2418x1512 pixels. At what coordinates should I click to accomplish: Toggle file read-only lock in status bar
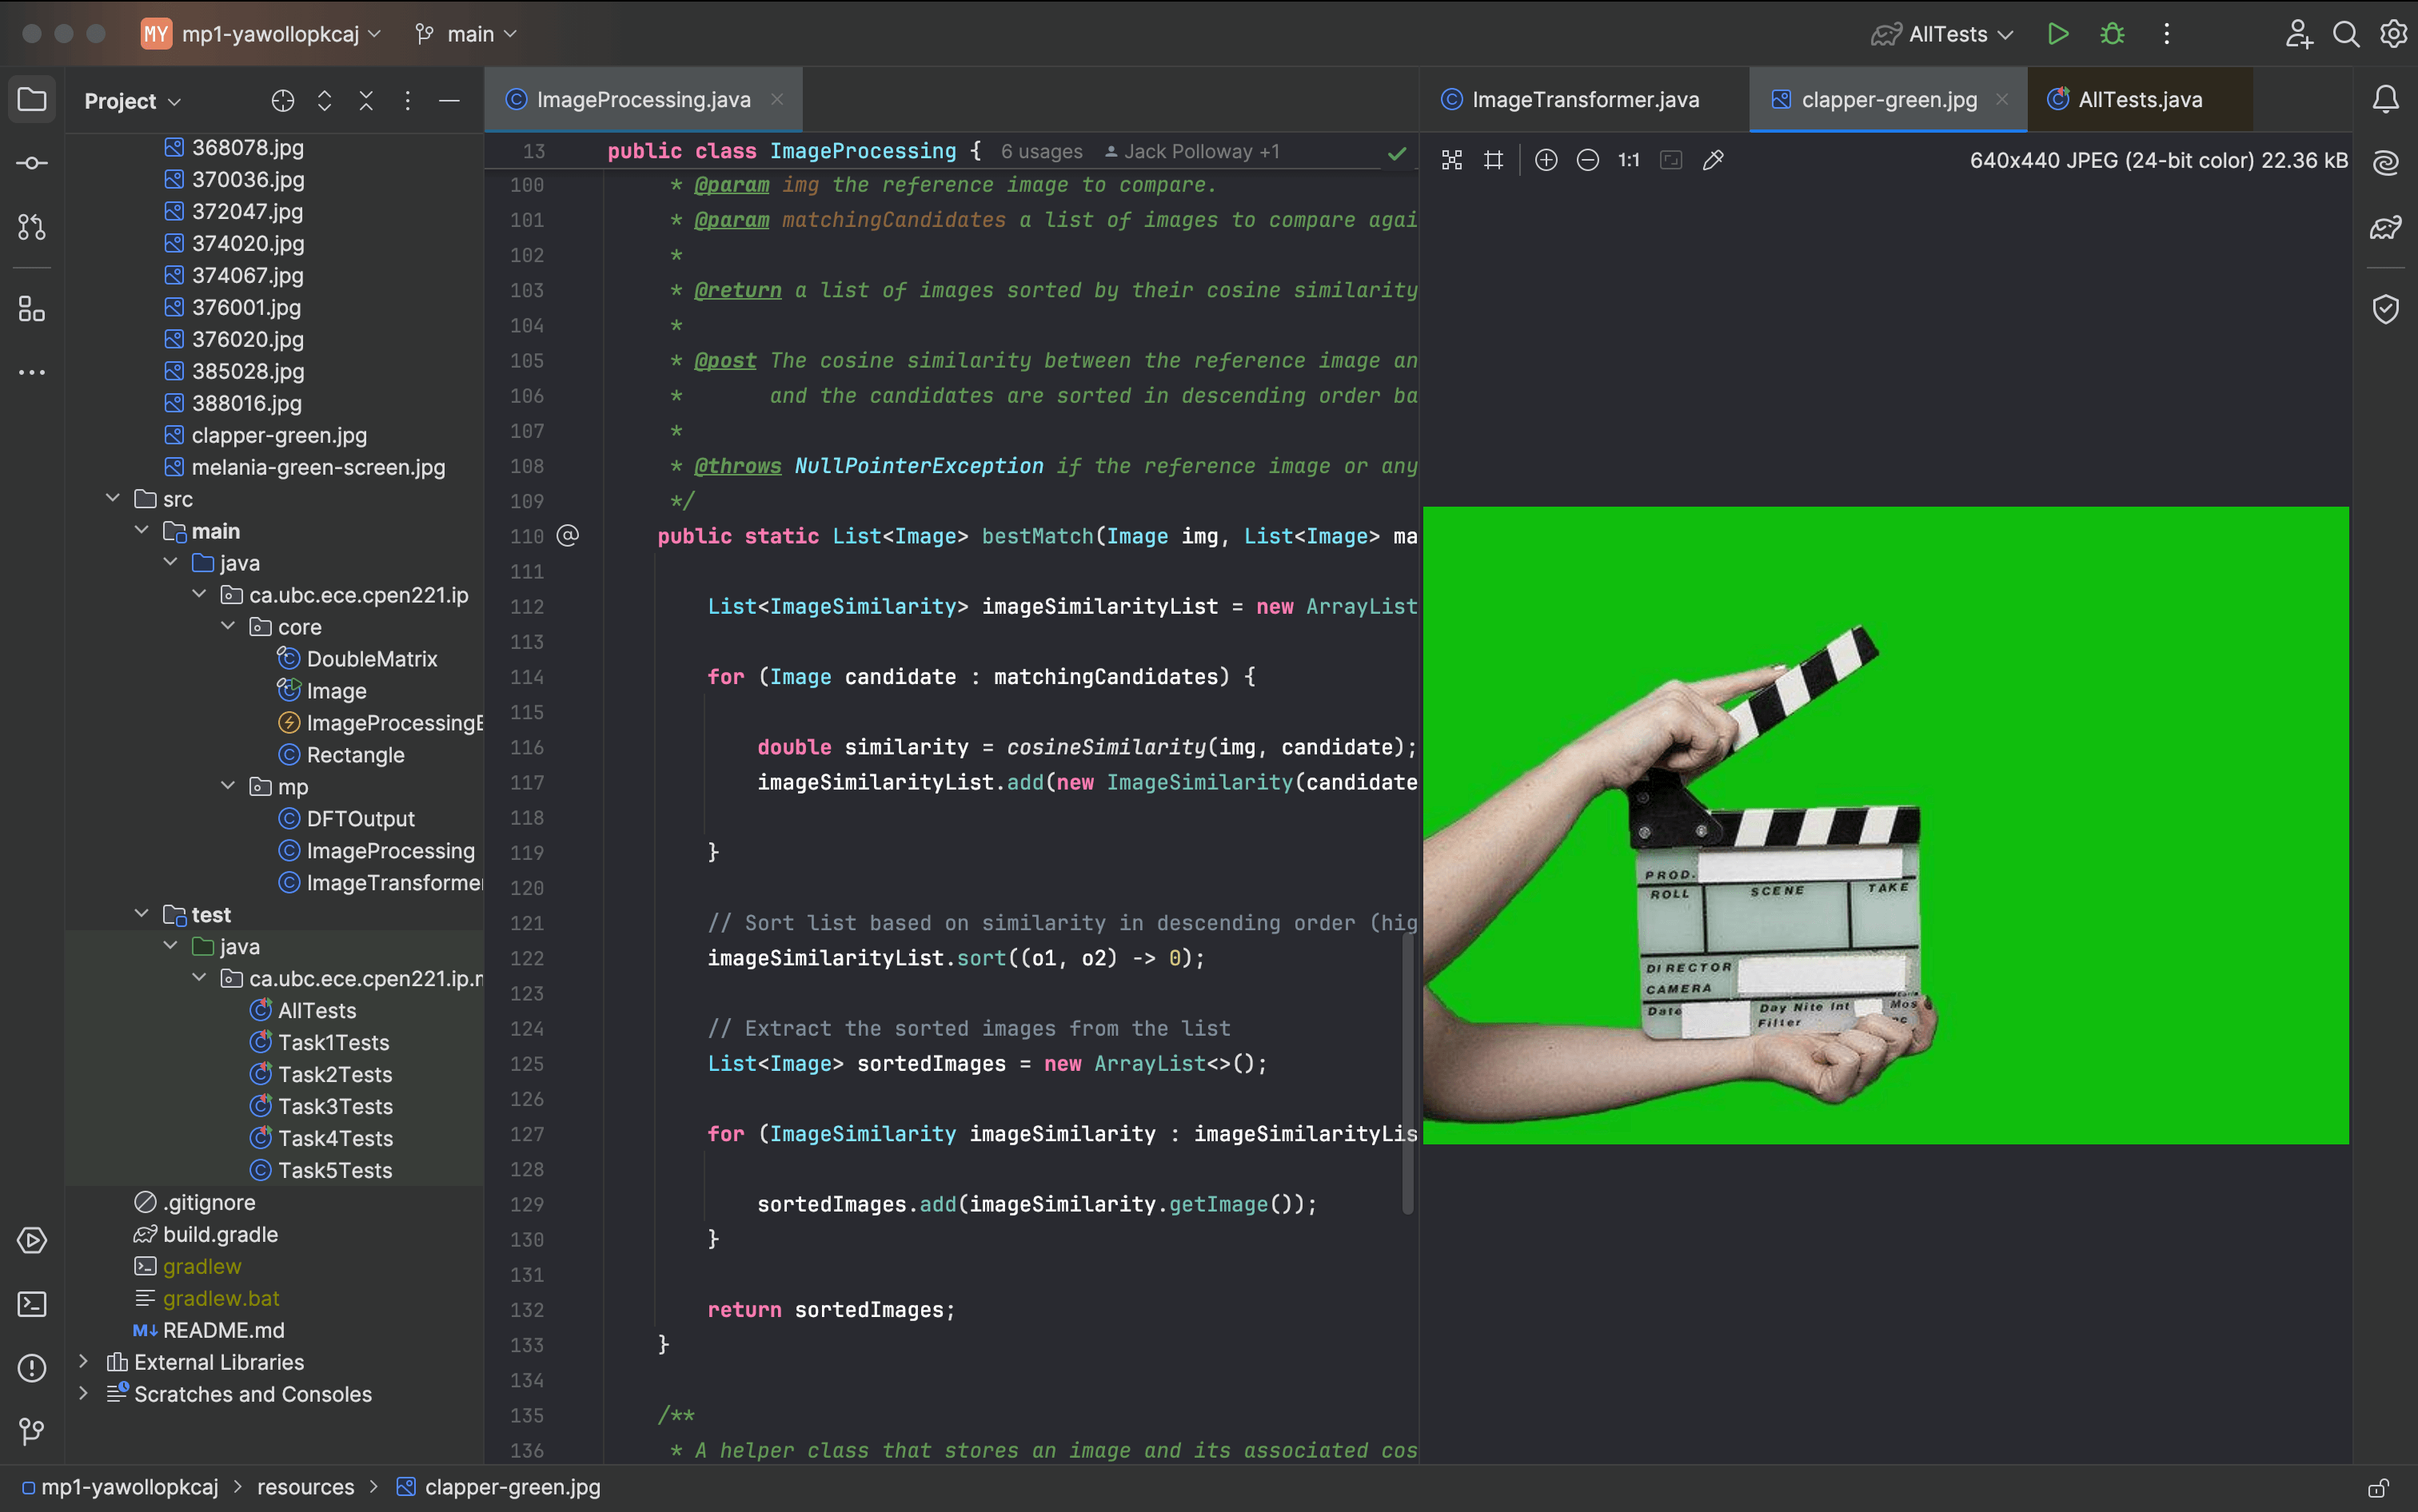coord(2379,1488)
